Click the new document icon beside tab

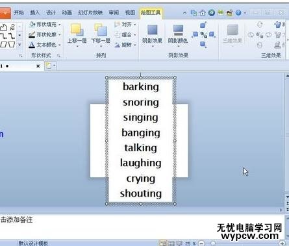[49, 66]
